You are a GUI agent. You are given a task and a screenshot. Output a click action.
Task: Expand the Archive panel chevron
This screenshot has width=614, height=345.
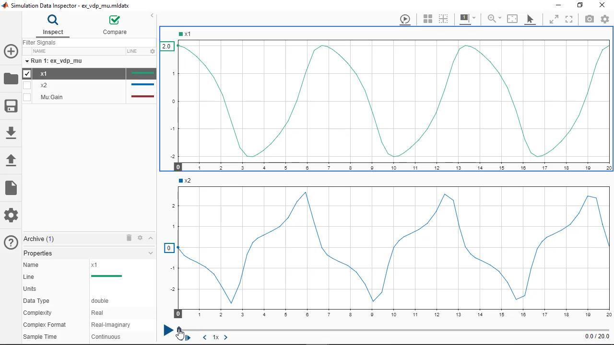(x=151, y=238)
